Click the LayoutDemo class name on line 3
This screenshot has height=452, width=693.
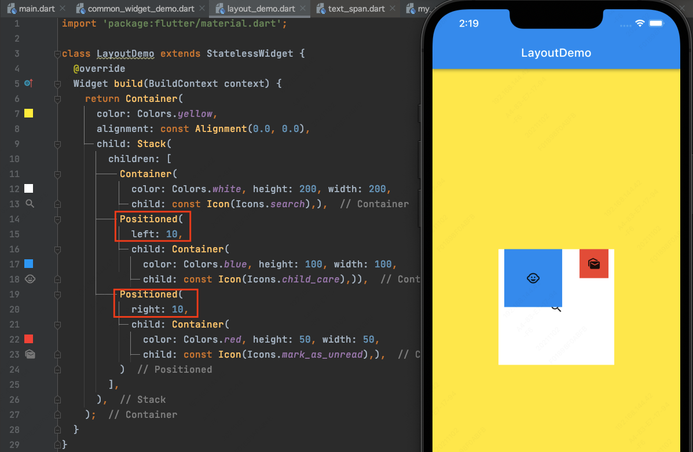[x=126, y=53]
